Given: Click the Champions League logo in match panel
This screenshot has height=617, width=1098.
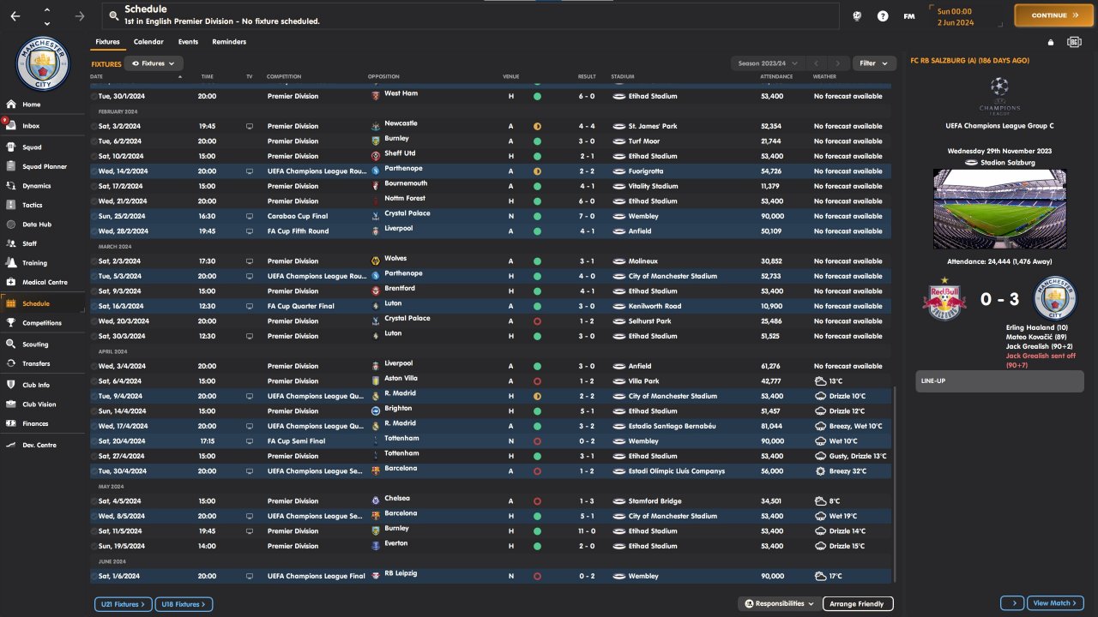Looking at the screenshot, I should pos(999,95).
